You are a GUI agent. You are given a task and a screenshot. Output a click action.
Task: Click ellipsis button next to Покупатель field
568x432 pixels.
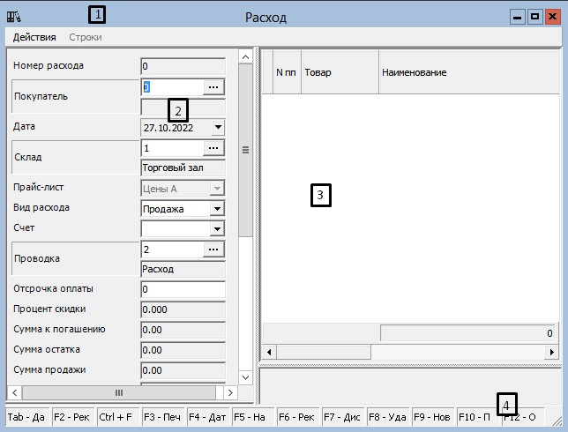click(x=215, y=86)
